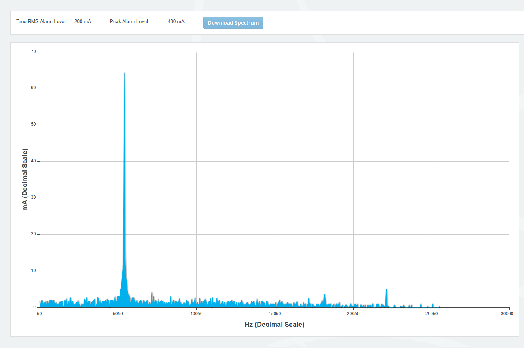The width and height of the screenshot is (524, 348).
Task: Select the 400 mA peak alarm value
Action: [x=176, y=22]
